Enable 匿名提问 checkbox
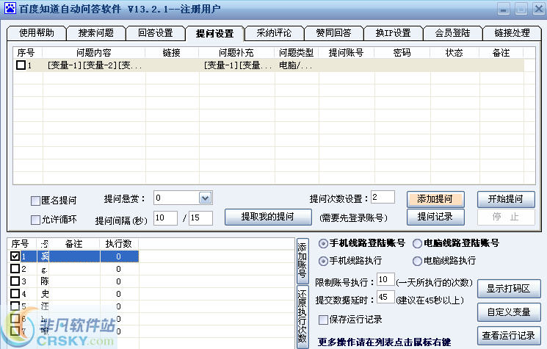547x349 pixels. [35, 201]
